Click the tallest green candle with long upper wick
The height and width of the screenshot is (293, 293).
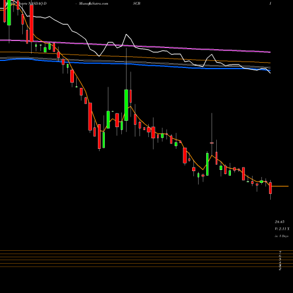(126, 105)
